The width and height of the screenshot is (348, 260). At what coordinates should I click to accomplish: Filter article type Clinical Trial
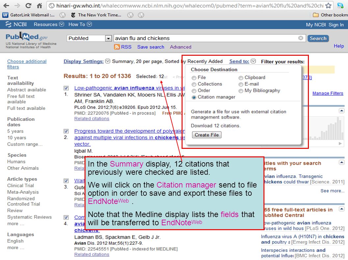coord(21,186)
